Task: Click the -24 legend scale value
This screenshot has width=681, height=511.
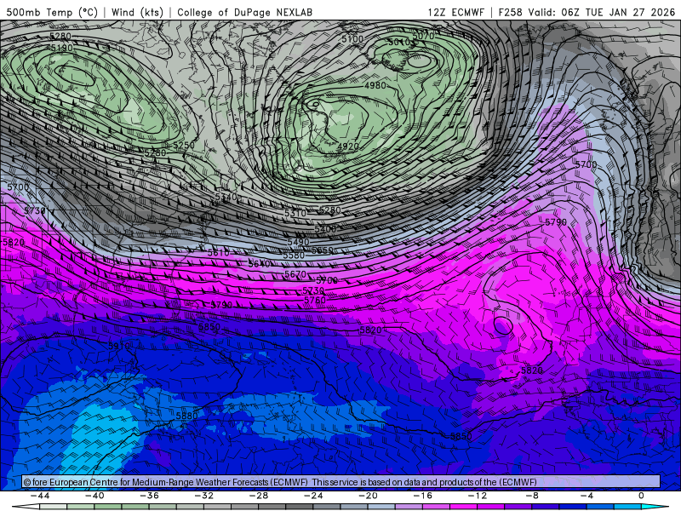Action: (313, 496)
